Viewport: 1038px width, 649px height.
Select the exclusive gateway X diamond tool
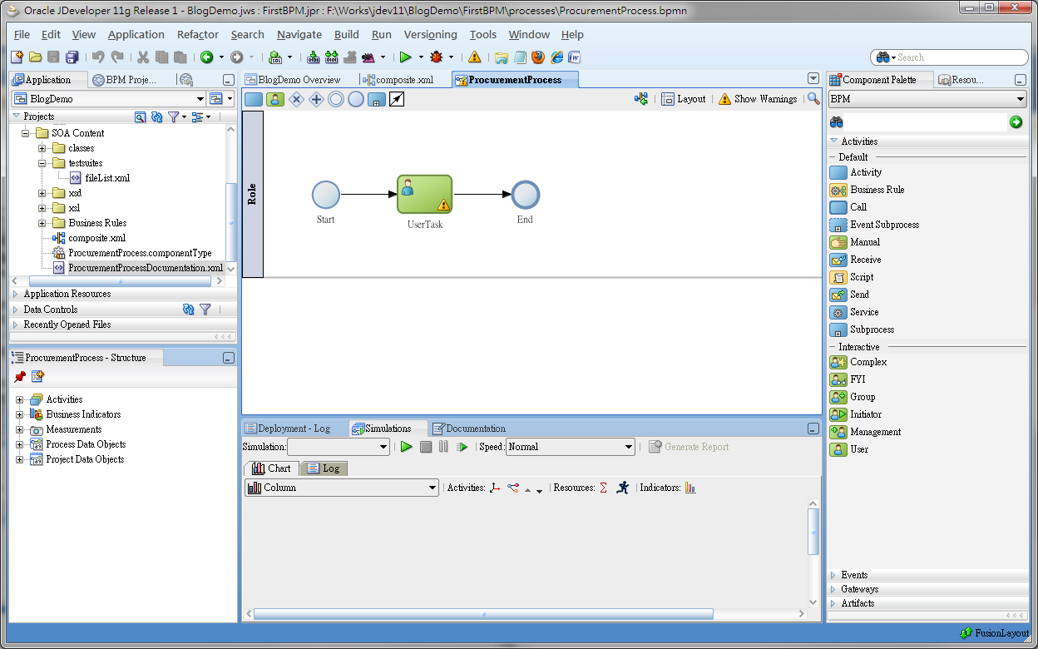point(296,99)
